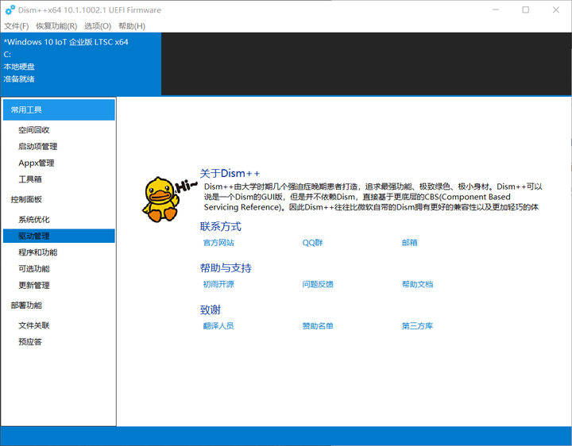Image resolution: width=572 pixels, height=446 pixels.
Task: Click the 本地硬盘 text in image tile
Action: coord(19,67)
